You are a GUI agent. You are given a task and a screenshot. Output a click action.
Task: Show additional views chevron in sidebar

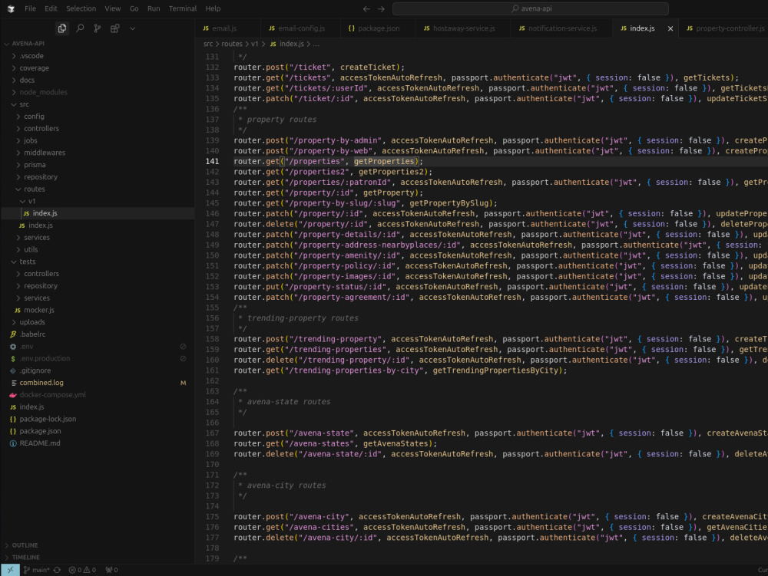132,28
